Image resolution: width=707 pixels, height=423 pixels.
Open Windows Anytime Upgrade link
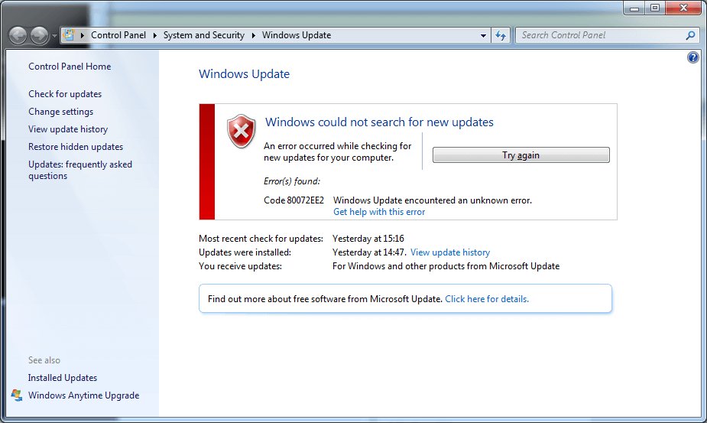(83, 395)
